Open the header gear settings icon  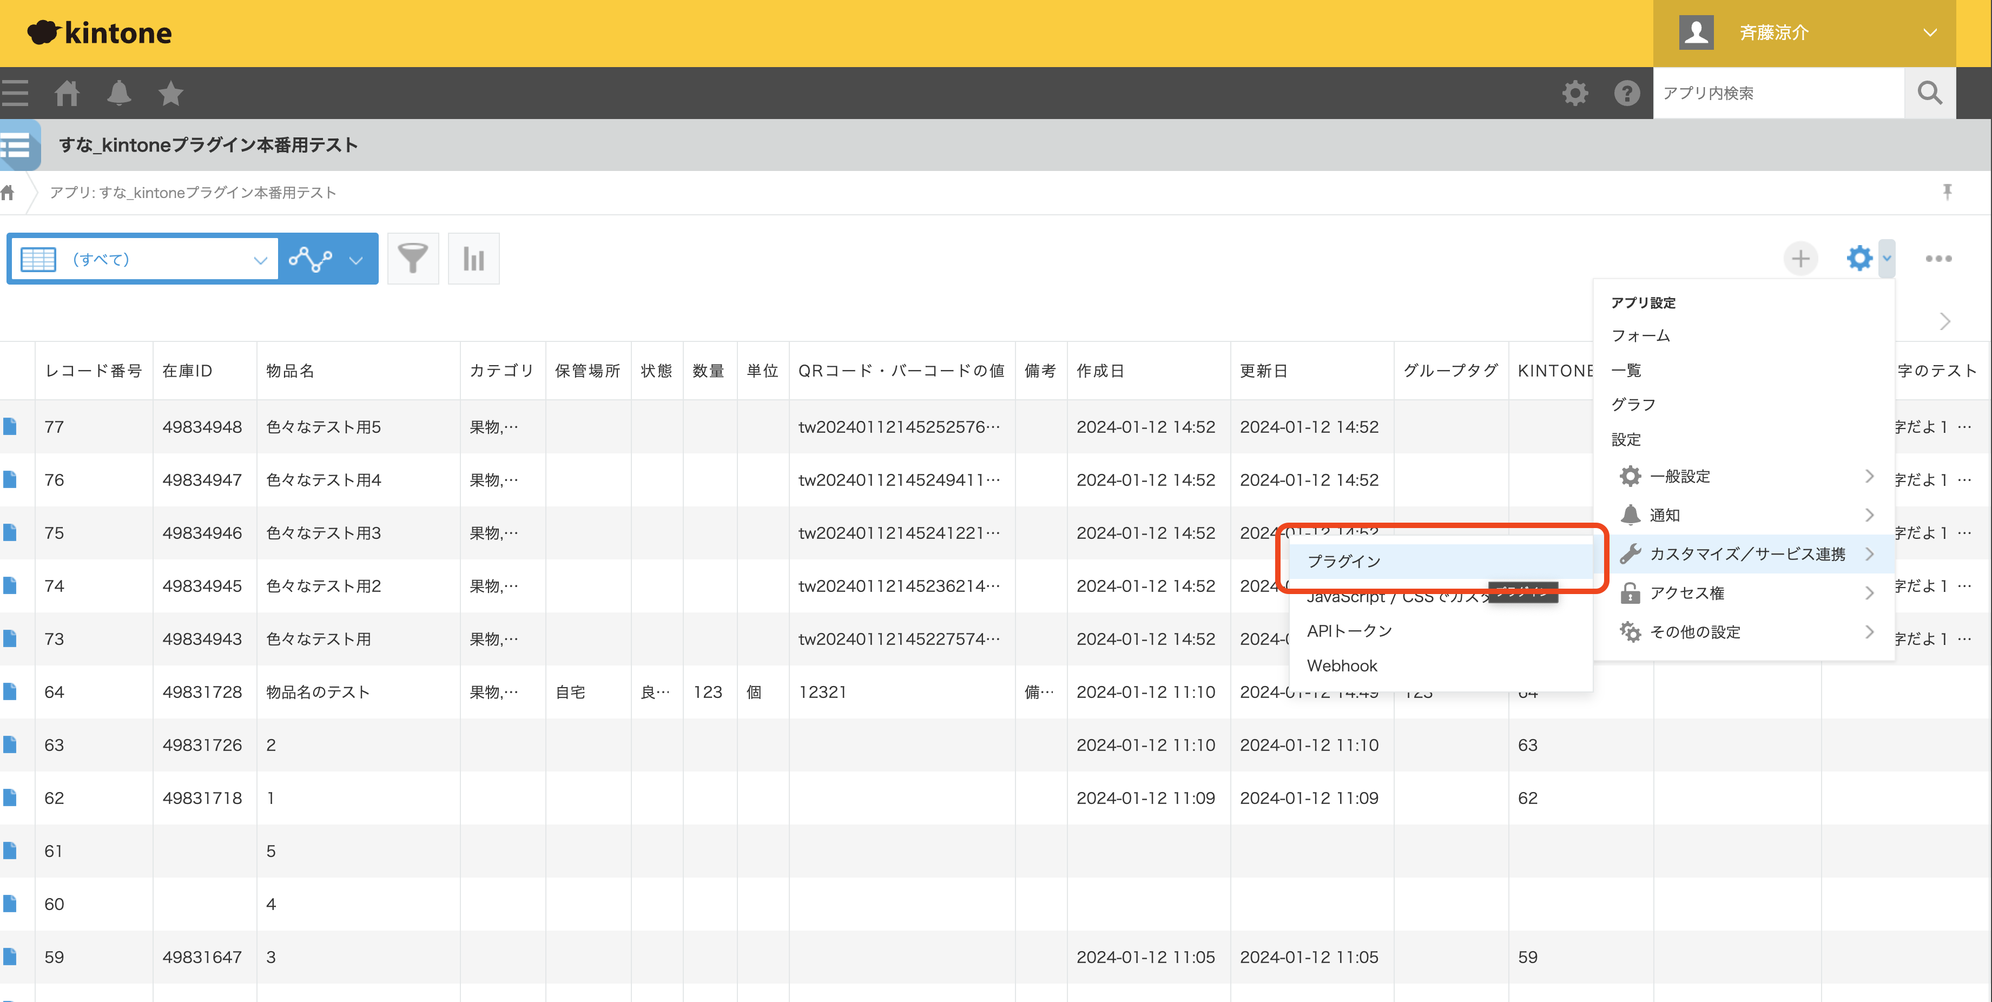click(1575, 94)
